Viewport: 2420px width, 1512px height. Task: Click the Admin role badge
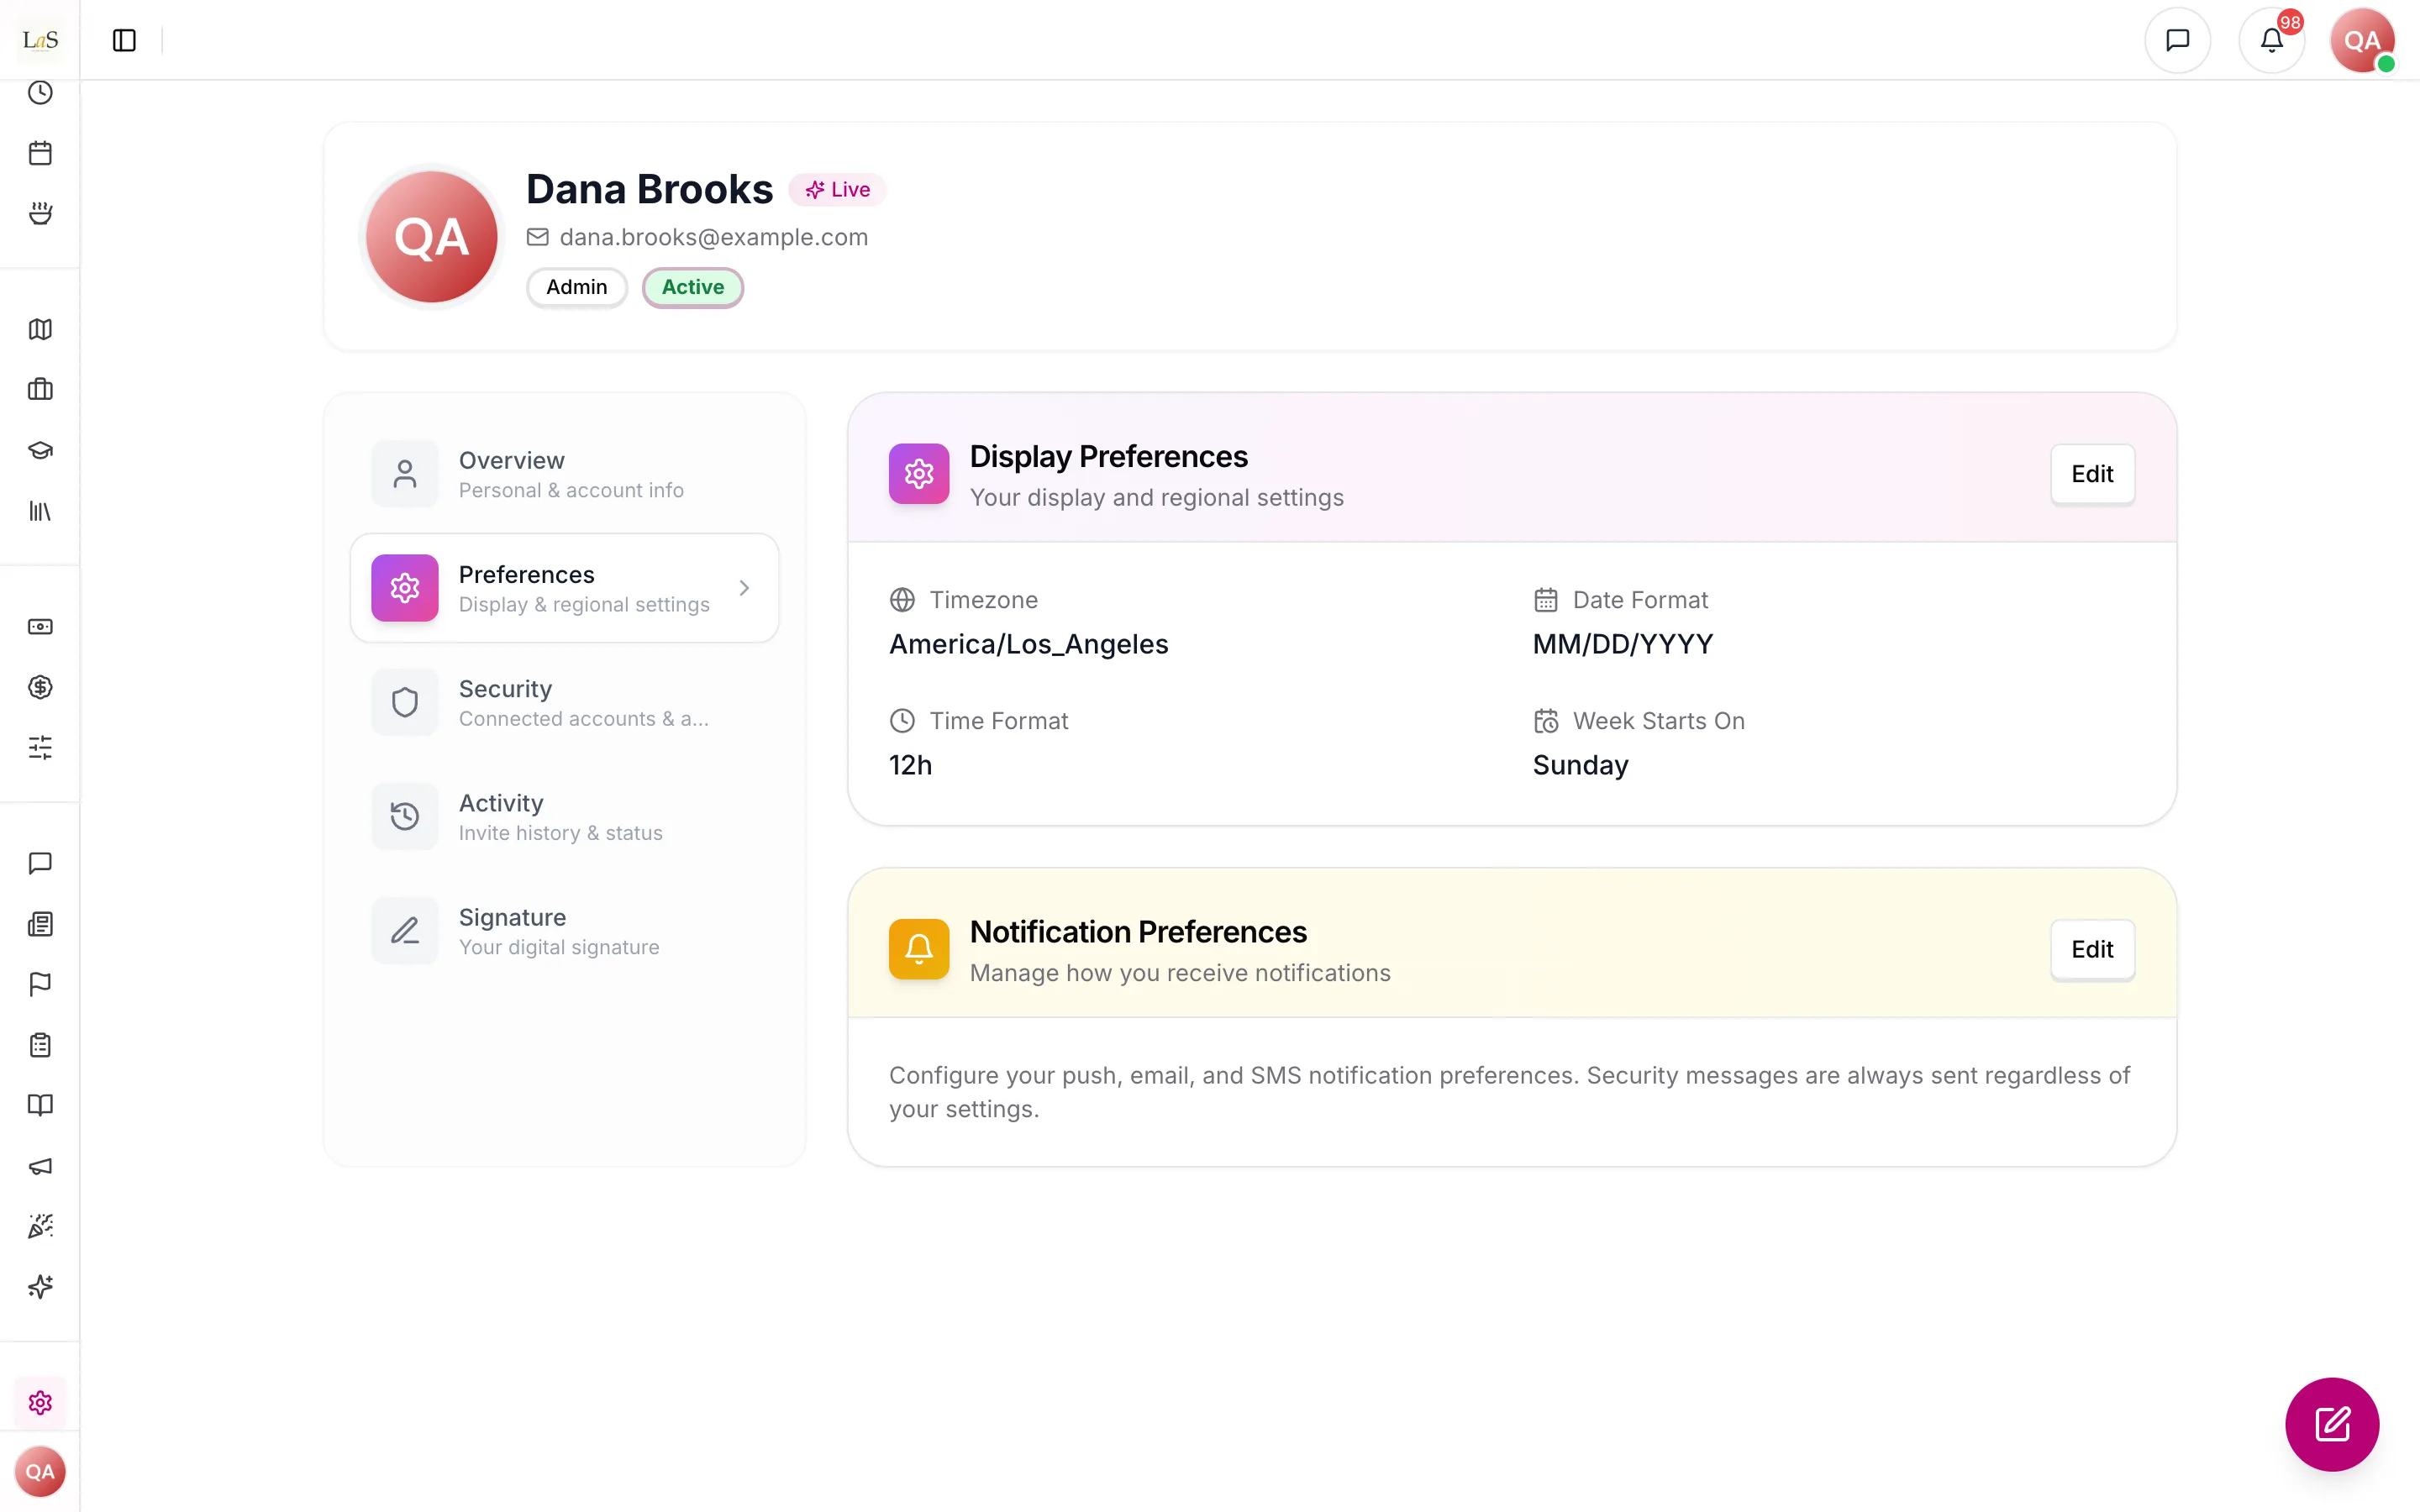point(577,287)
